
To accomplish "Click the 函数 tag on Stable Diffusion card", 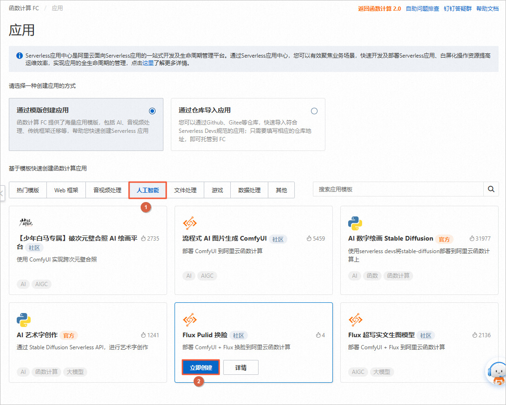I will click(x=372, y=276).
